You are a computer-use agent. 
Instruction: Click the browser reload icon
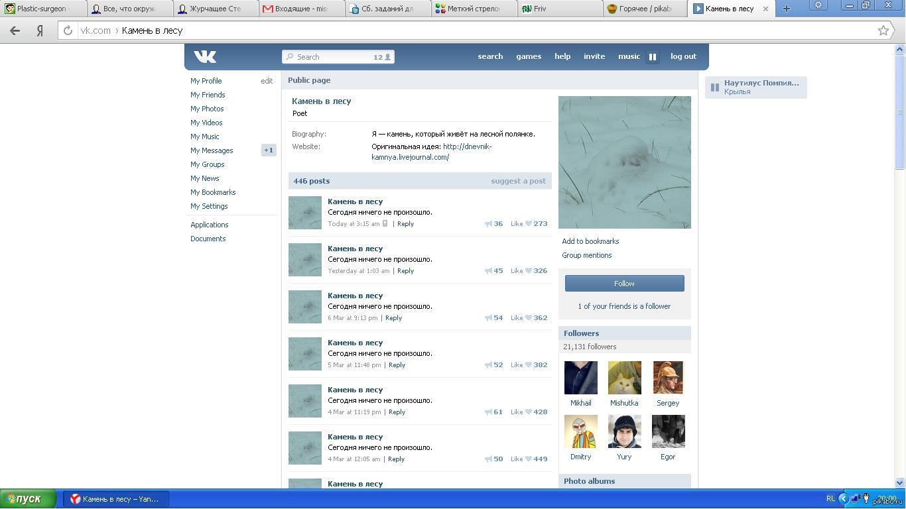point(68,30)
